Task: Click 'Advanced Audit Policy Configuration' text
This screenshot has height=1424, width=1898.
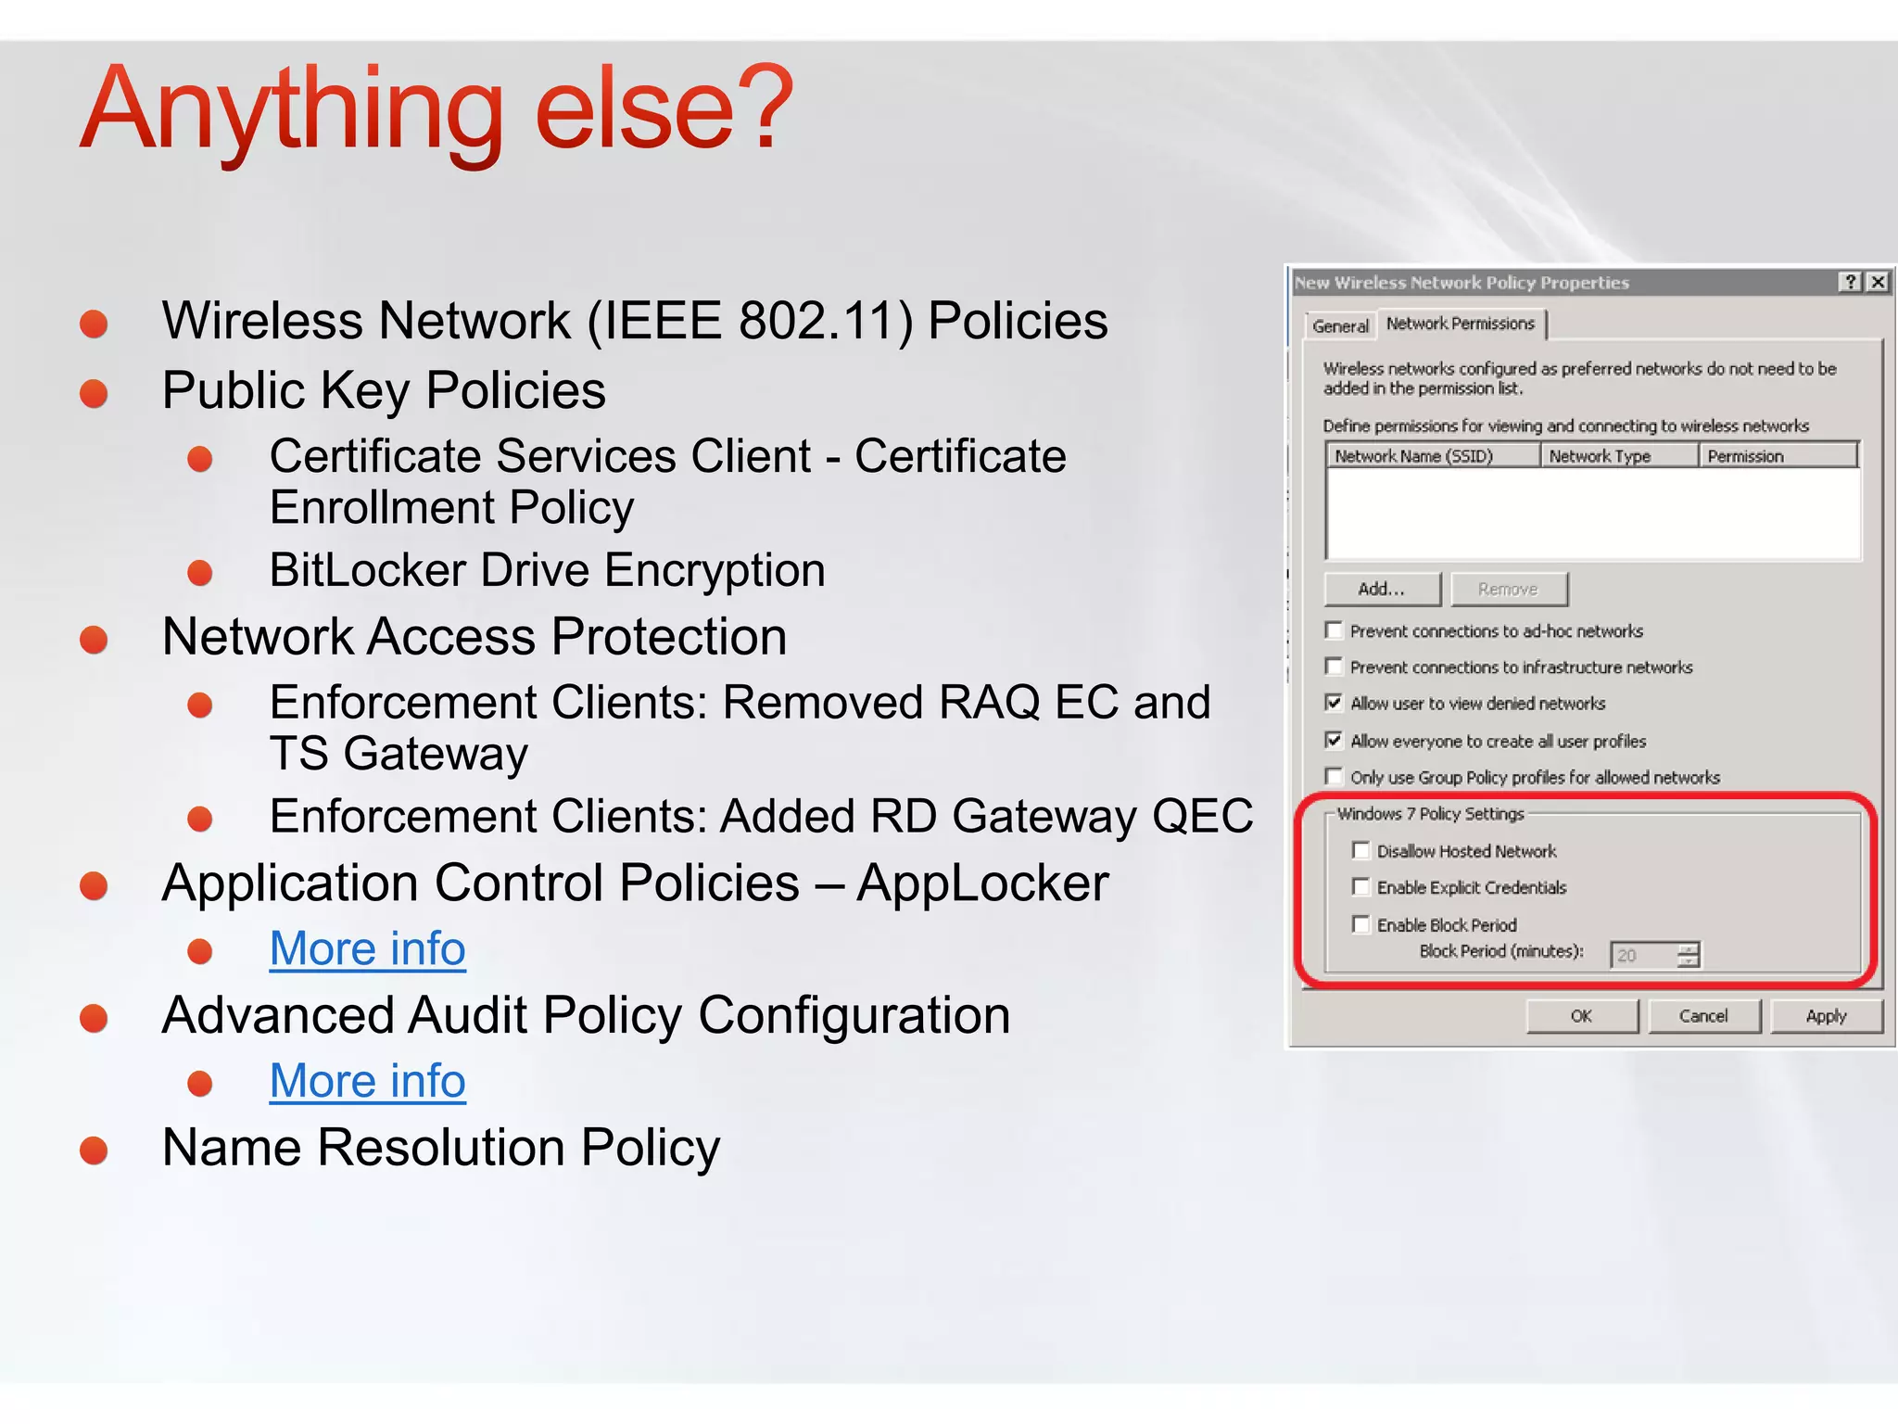Action: point(586,1016)
